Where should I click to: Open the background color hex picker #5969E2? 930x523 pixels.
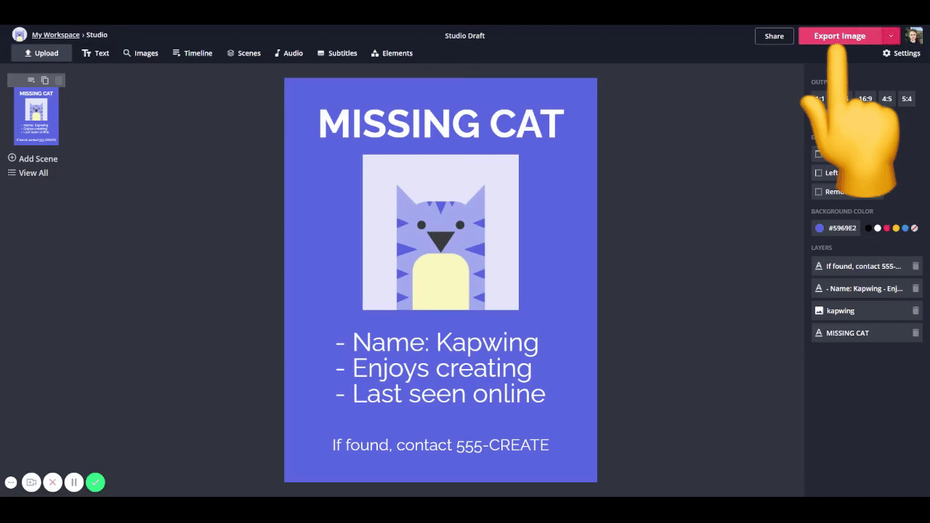(836, 228)
